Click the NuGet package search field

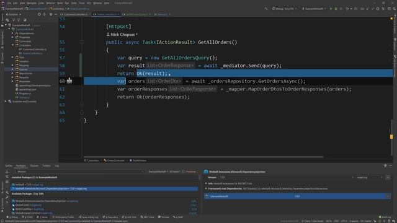[80, 172]
